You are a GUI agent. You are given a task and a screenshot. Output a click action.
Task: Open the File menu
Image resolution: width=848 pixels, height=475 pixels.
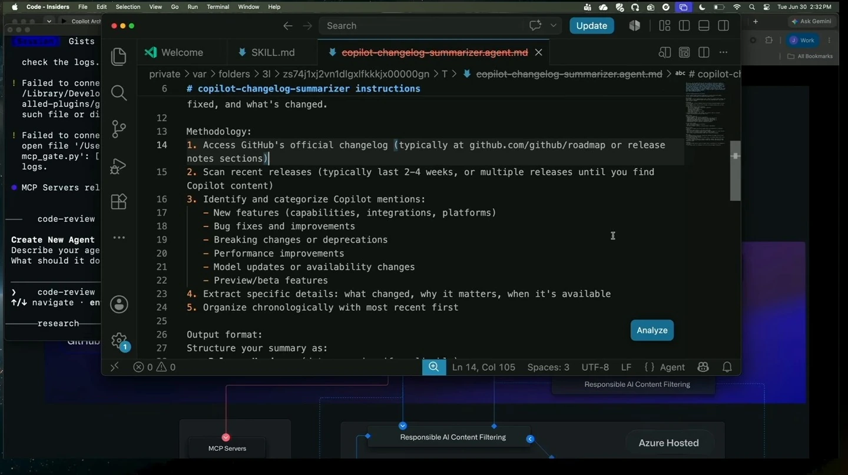[83, 7]
